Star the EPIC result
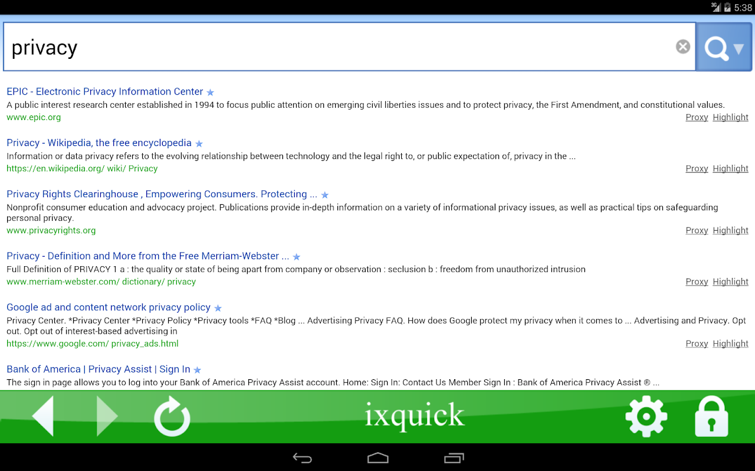 (x=211, y=92)
